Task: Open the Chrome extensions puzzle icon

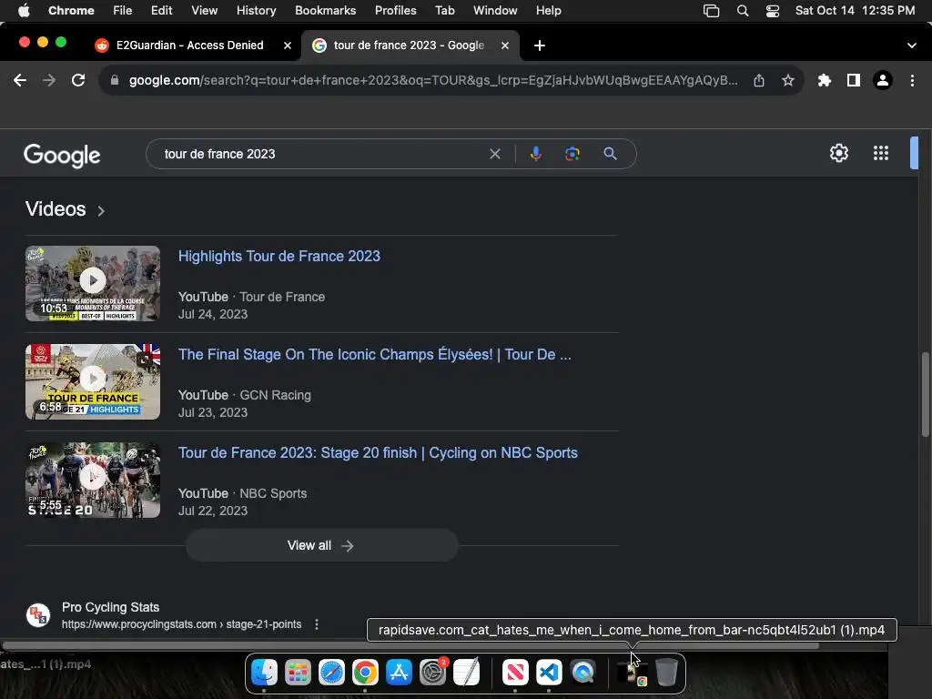Action: click(825, 80)
